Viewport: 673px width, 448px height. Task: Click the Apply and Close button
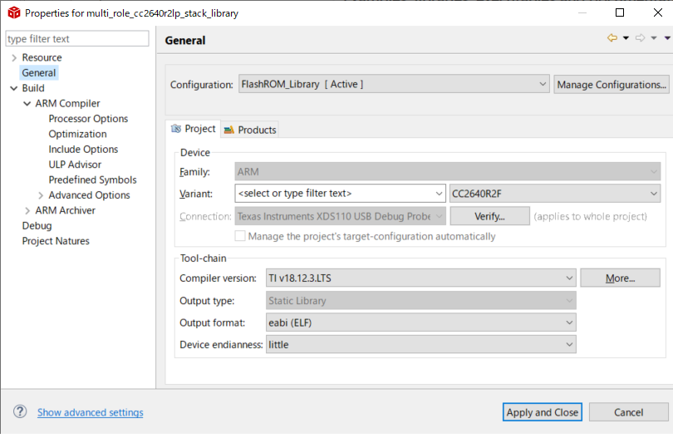click(543, 412)
